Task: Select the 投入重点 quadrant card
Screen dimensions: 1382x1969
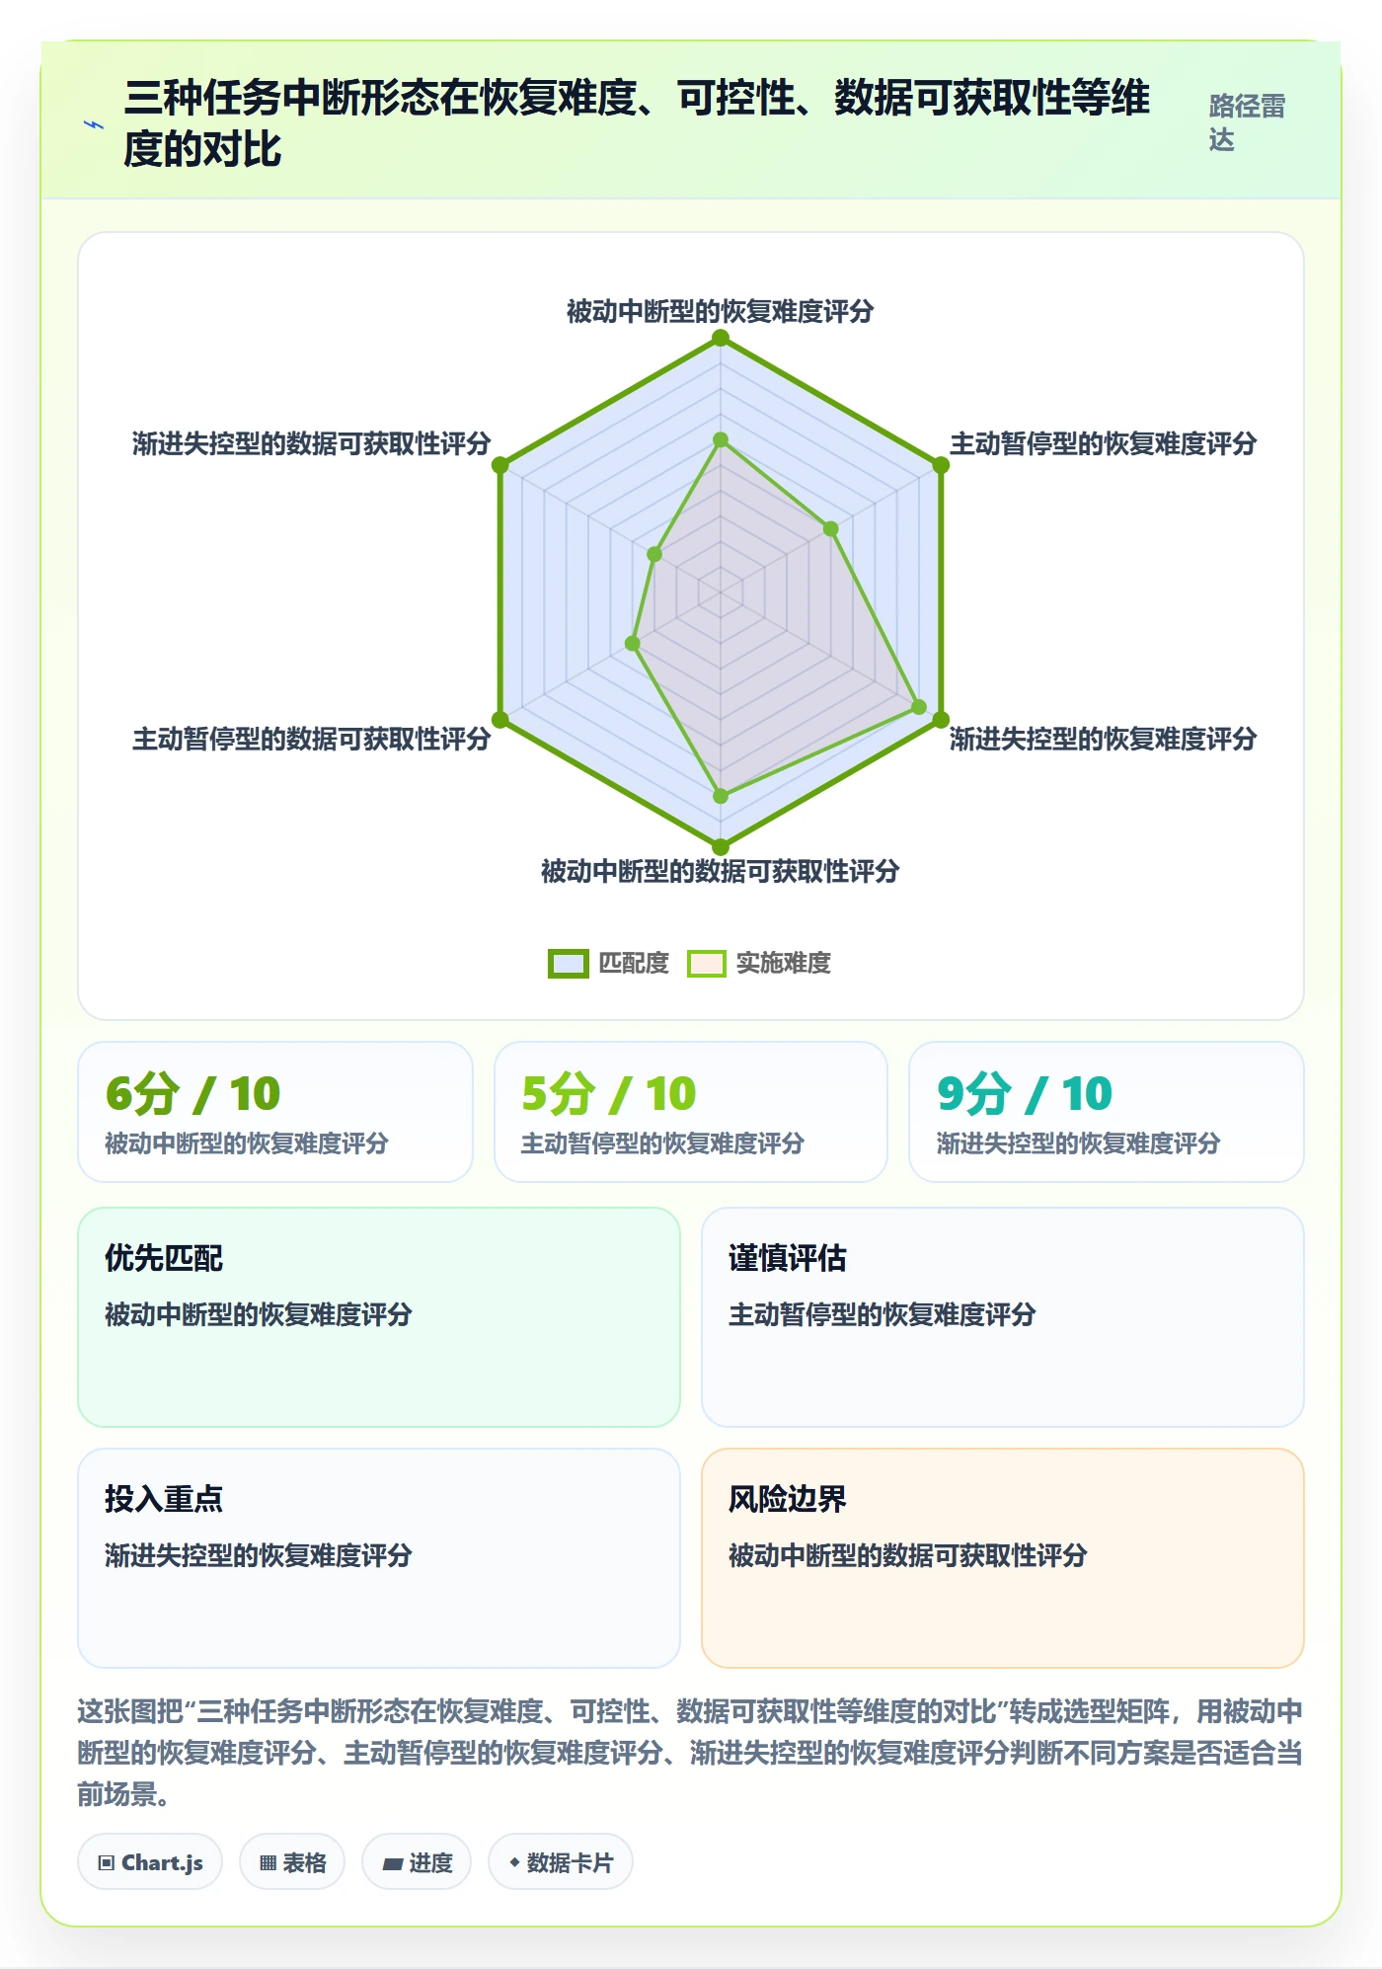Action: (x=379, y=1558)
